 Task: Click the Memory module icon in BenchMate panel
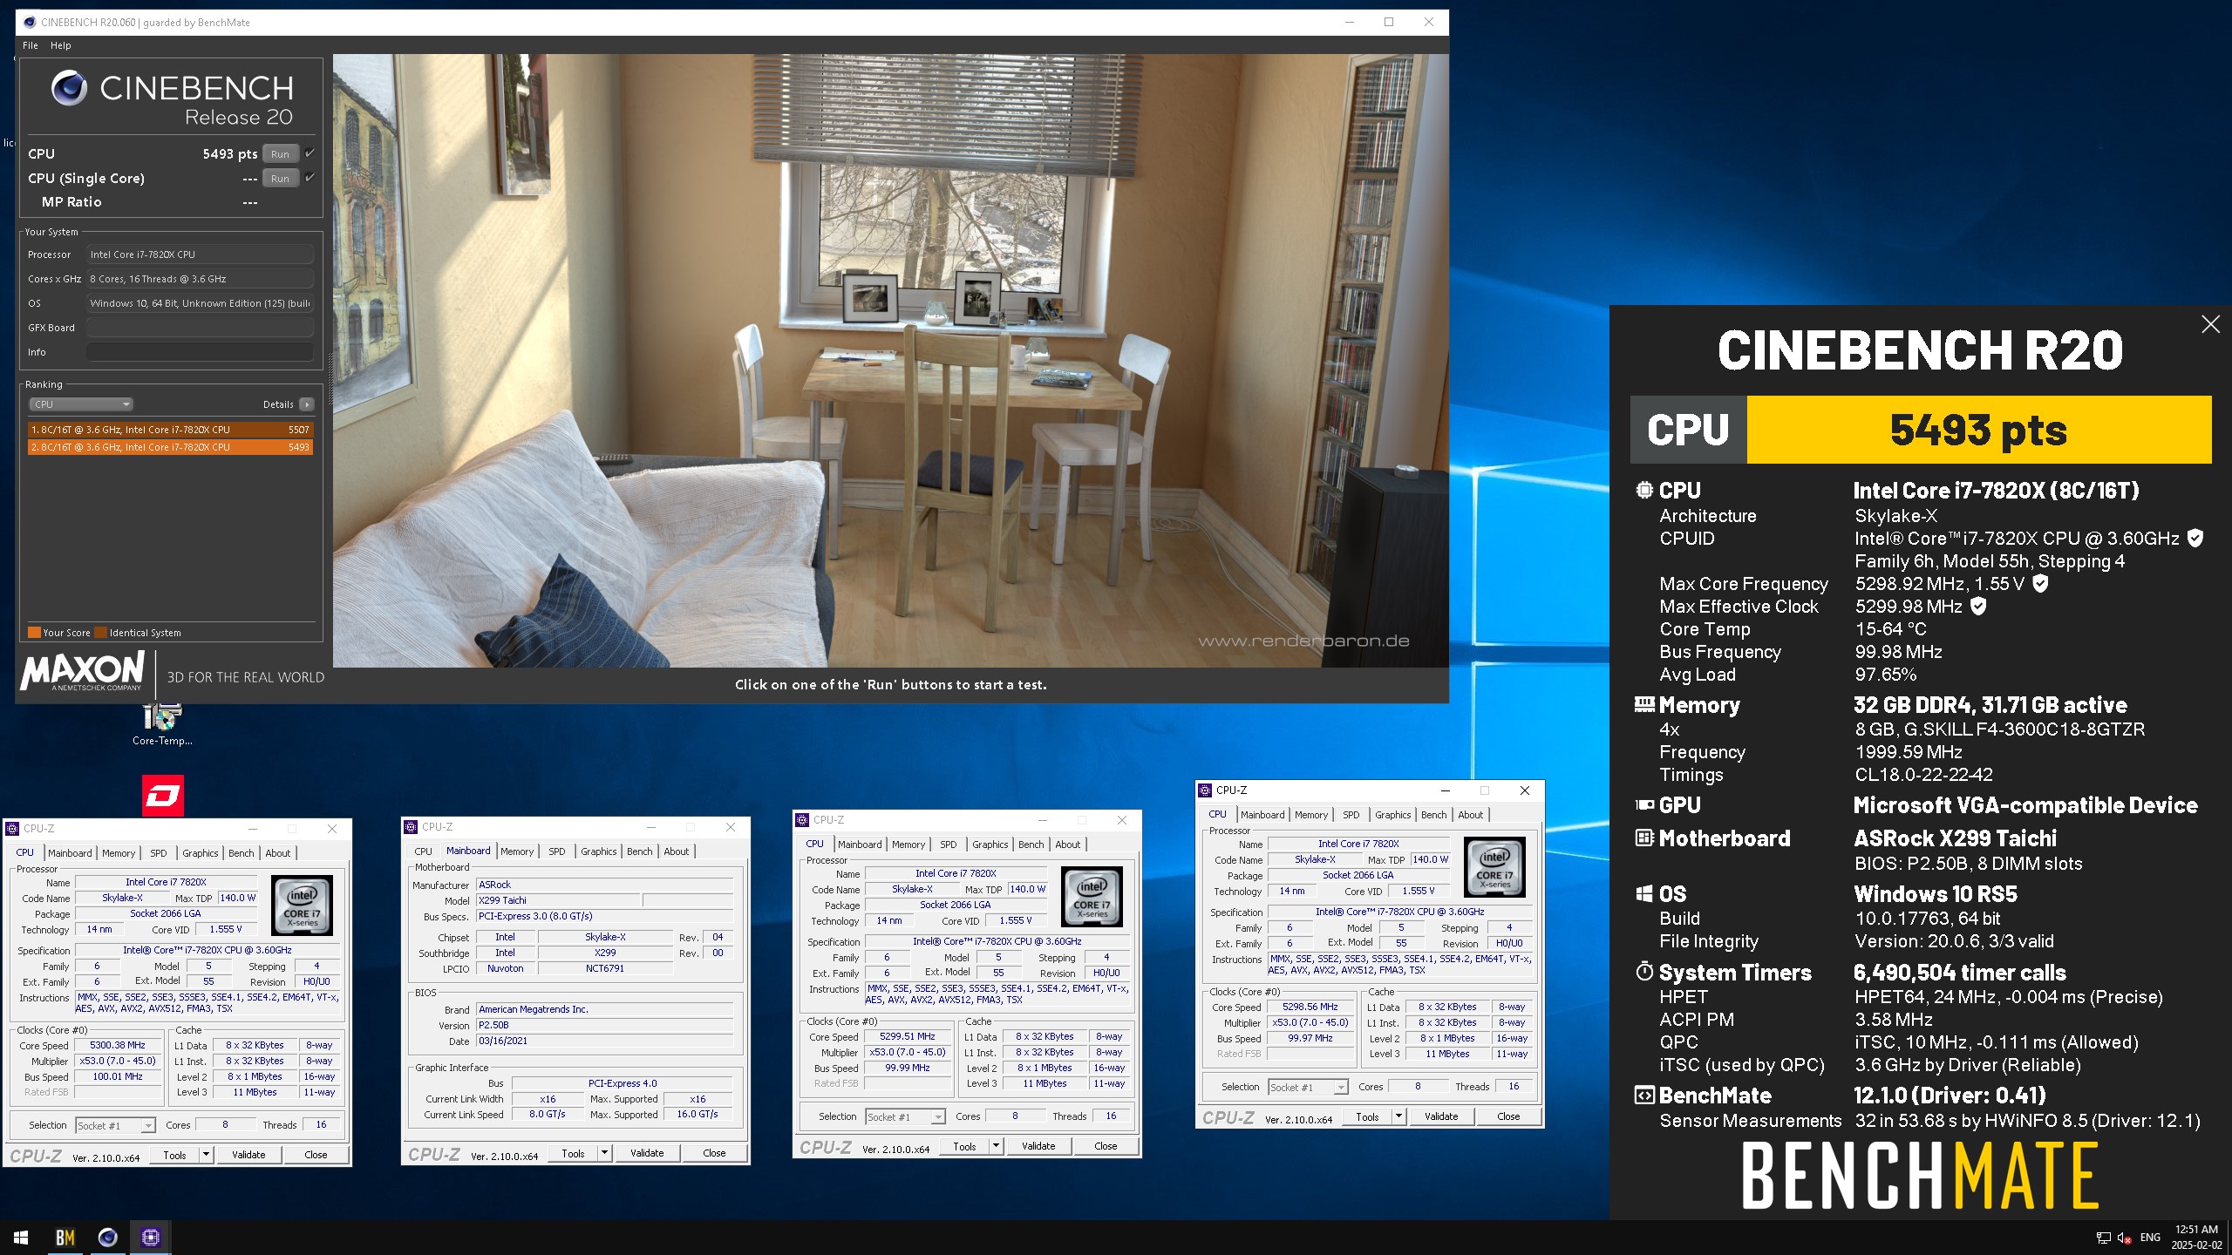click(x=1644, y=704)
